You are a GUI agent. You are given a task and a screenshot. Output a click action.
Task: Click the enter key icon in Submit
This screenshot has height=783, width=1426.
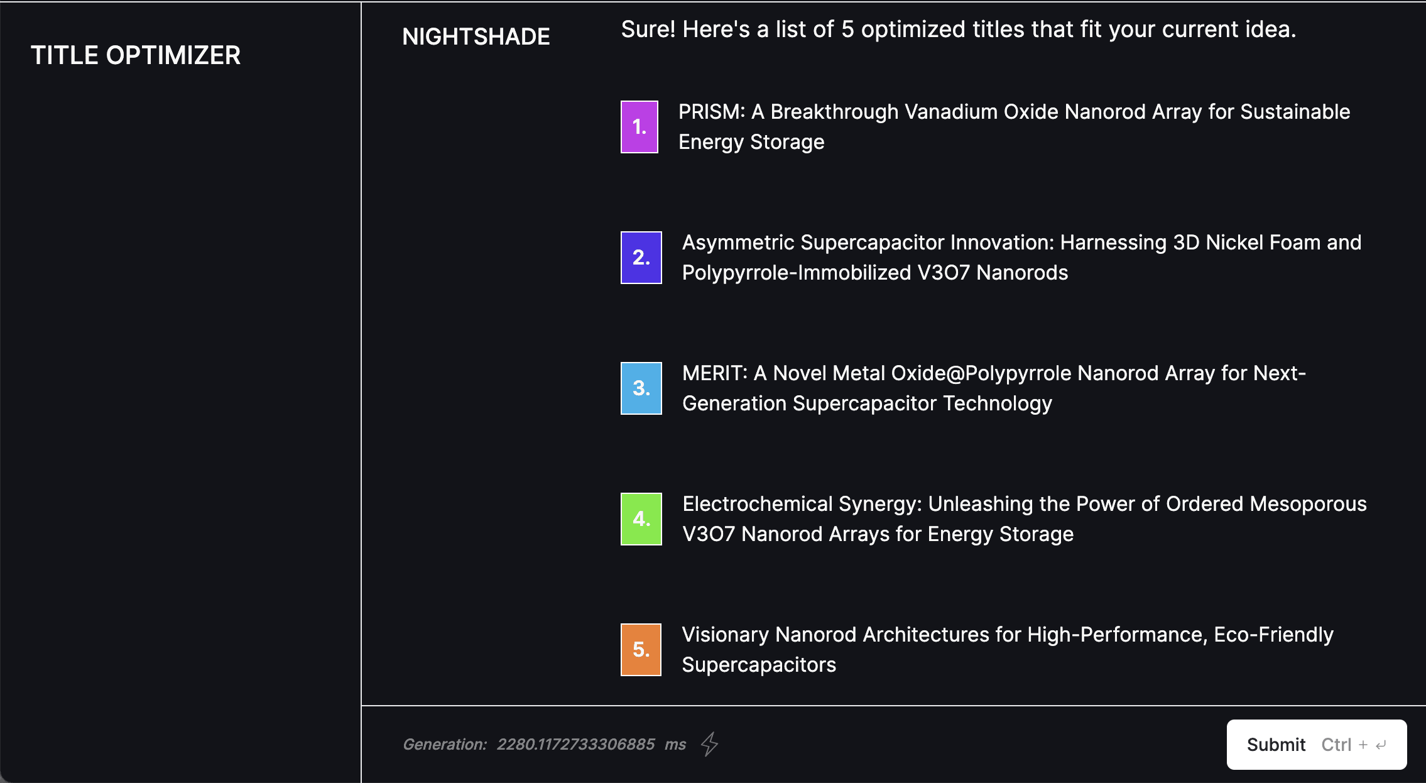(x=1381, y=745)
